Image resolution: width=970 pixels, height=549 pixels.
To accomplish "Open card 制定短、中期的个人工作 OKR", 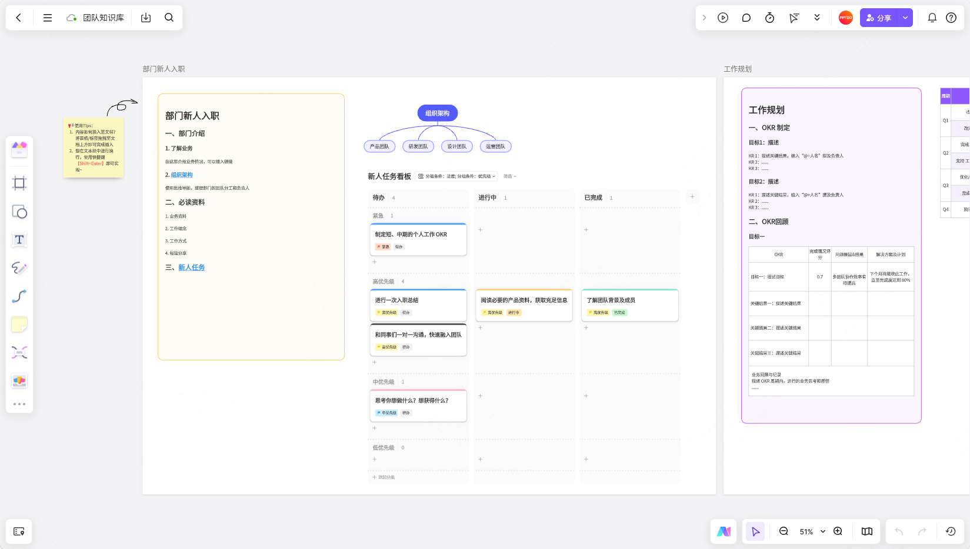I will pyautogui.click(x=418, y=240).
